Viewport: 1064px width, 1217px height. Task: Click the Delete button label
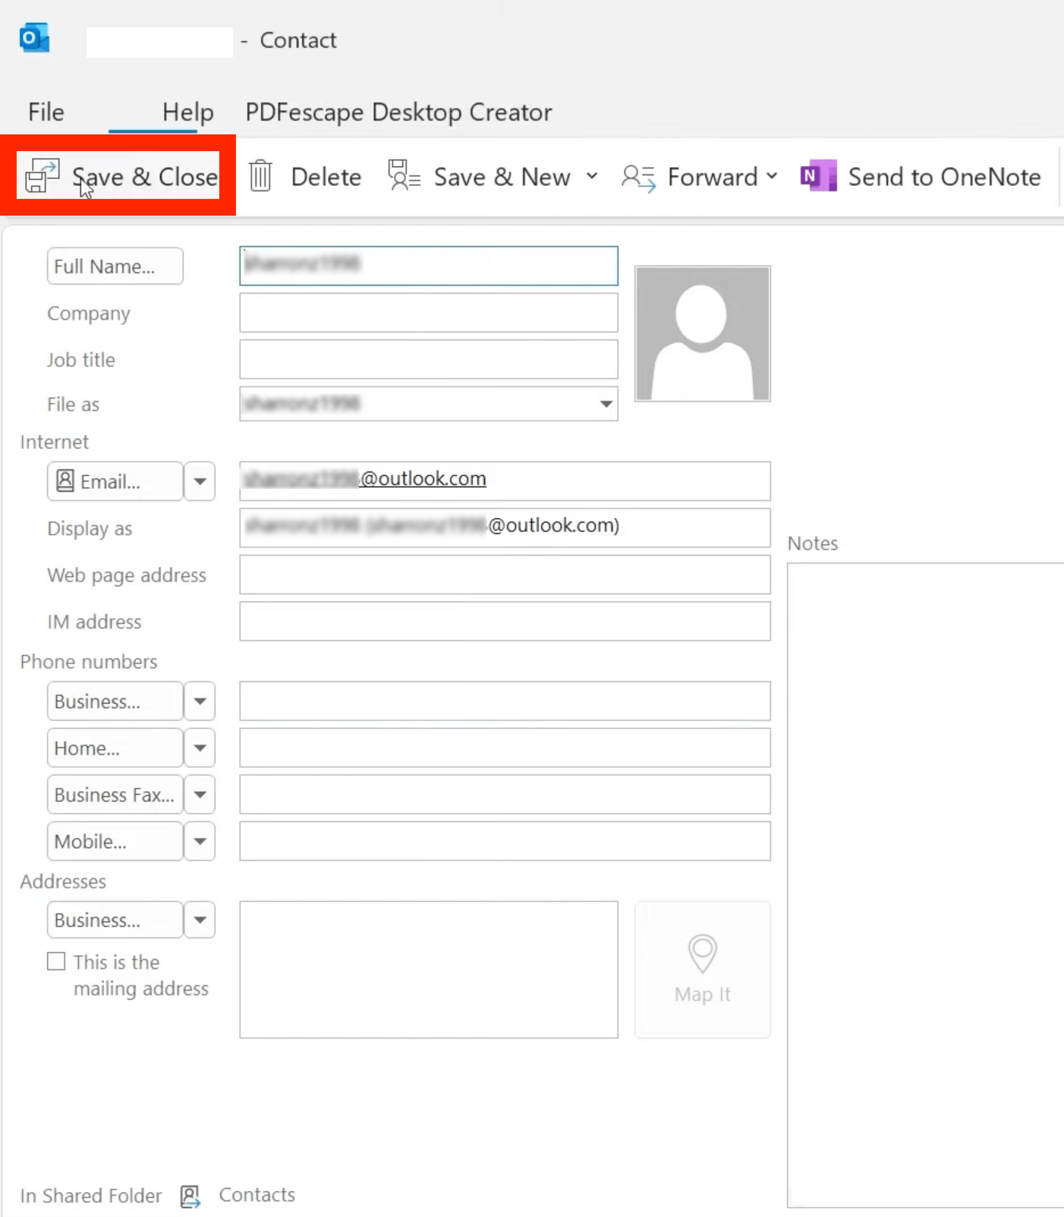[326, 177]
